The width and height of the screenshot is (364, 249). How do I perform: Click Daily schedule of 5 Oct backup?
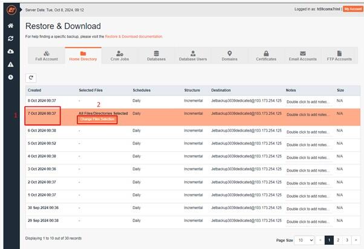coord(137,143)
